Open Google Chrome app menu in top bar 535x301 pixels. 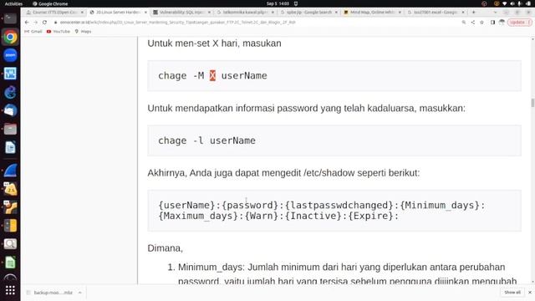[50, 3]
